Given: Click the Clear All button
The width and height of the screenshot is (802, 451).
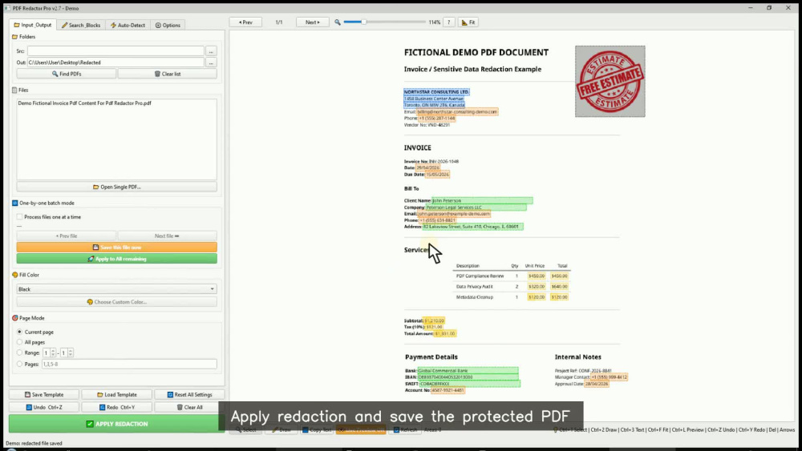Looking at the screenshot, I should point(189,407).
